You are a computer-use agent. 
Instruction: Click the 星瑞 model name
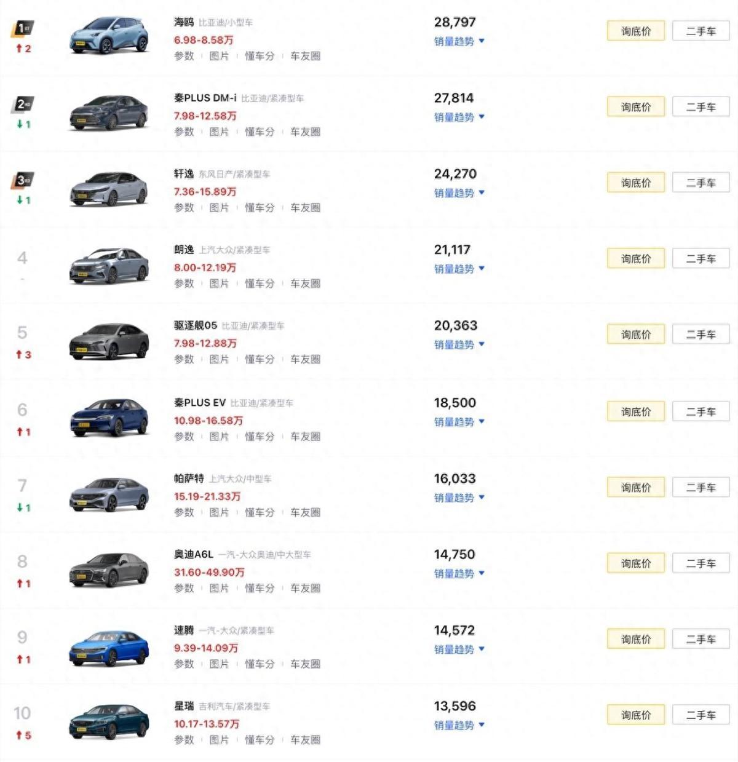tap(184, 706)
